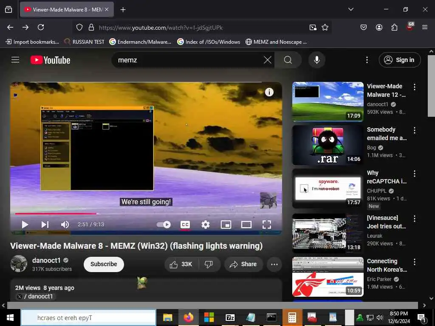Like the video with 33K likes
The height and width of the screenshot is (326, 435).
tap(181, 264)
